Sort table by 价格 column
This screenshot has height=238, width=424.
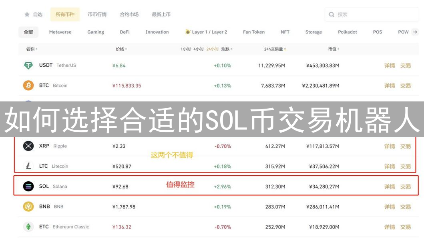click(x=121, y=49)
